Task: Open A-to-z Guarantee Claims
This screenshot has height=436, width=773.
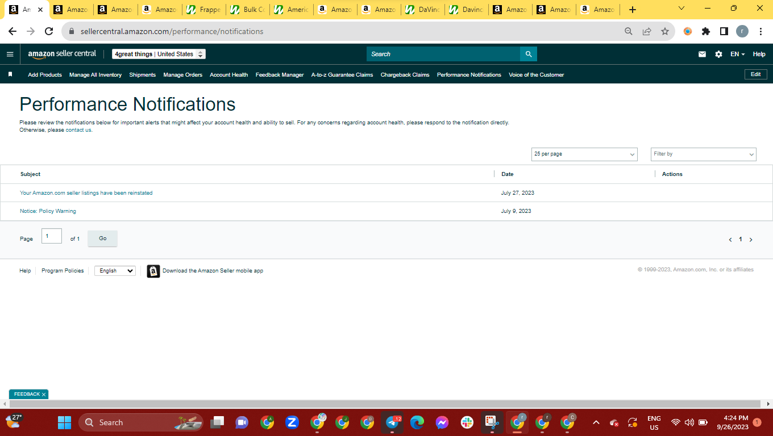Action: 342,74
